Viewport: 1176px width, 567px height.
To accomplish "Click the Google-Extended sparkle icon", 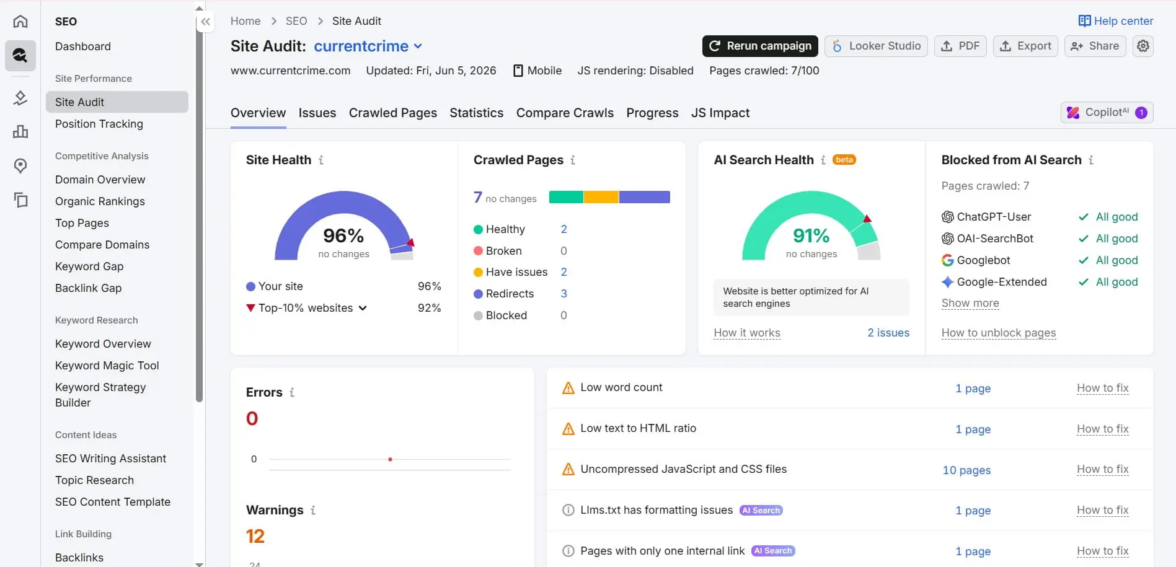I will tap(948, 282).
